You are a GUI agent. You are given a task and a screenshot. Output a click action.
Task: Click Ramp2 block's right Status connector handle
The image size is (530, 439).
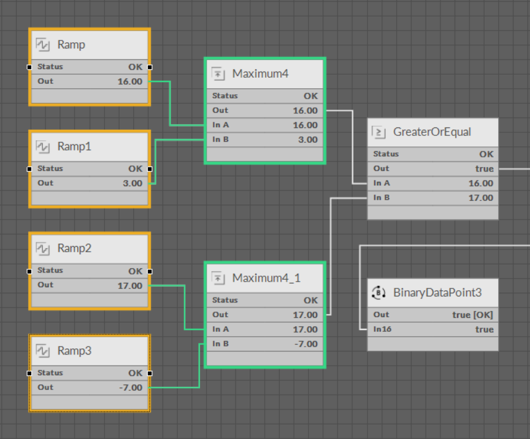pos(150,271)
